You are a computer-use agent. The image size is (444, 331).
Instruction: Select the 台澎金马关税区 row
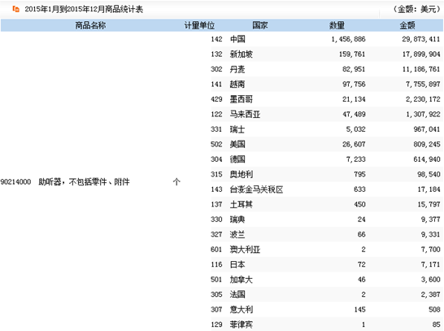tap(326, 189)
